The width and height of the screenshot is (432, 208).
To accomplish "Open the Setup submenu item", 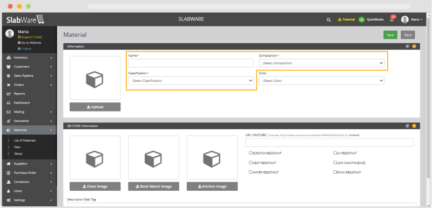I will tap(18, 154).
